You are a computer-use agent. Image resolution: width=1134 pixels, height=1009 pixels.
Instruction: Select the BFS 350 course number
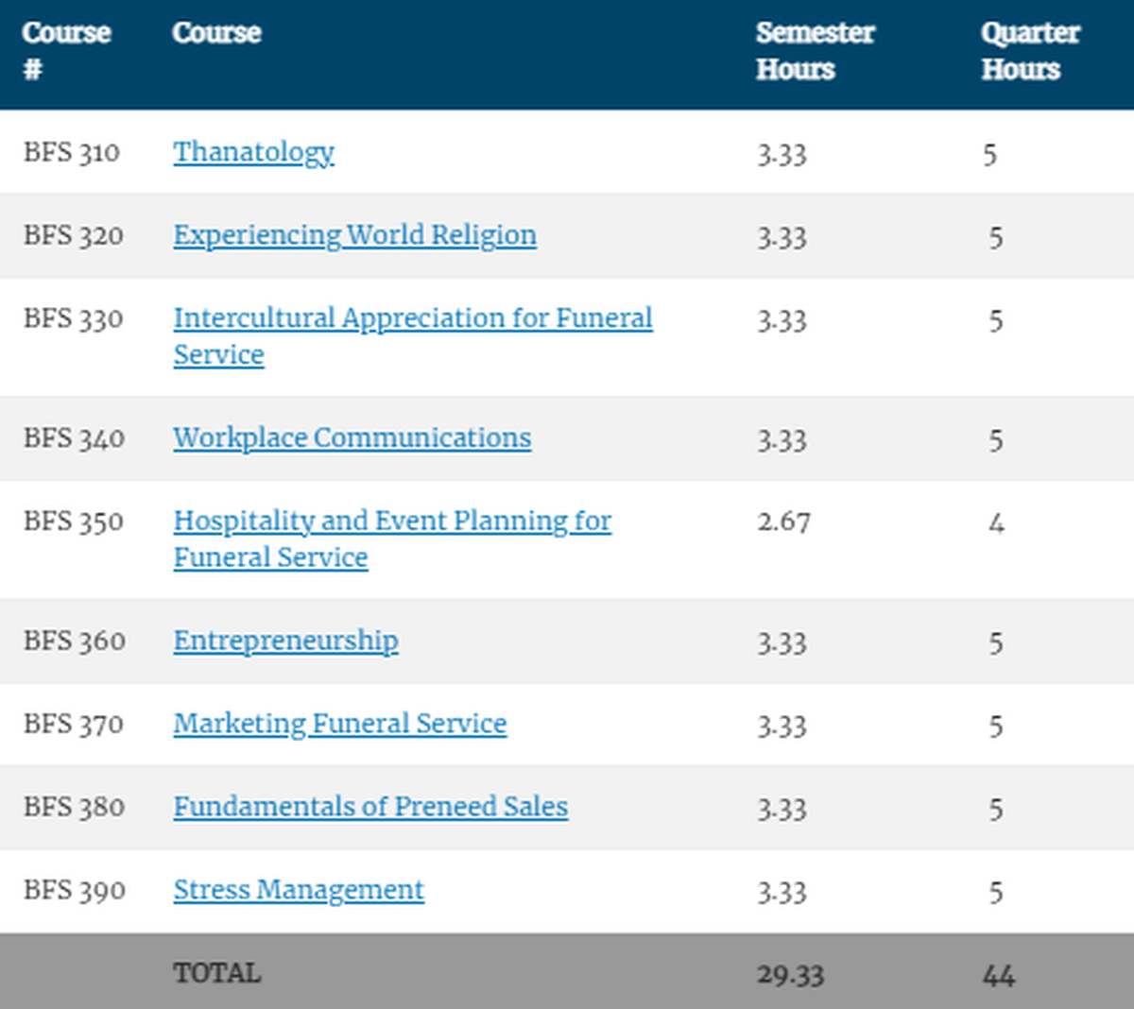[x=74, y=522]
